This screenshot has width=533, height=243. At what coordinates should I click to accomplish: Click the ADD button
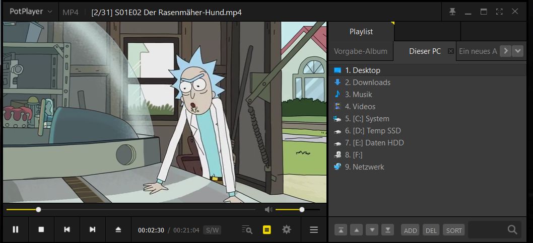pos(410,230)
